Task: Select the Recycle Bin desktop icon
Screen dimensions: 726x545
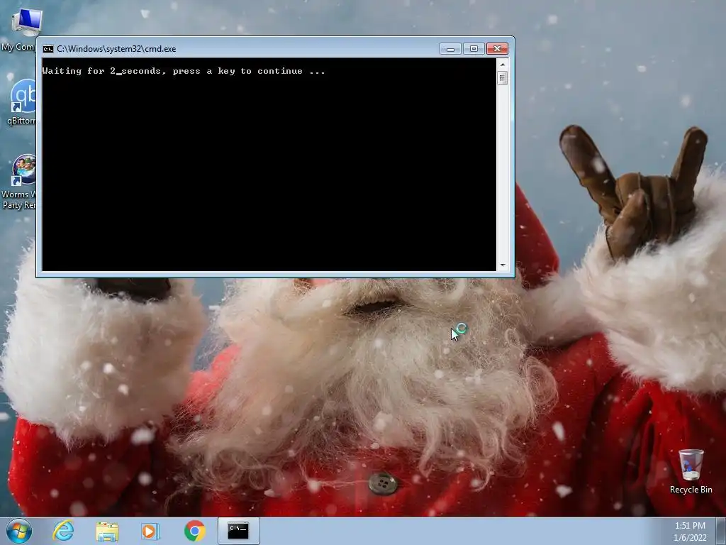Action: point(691,471)
